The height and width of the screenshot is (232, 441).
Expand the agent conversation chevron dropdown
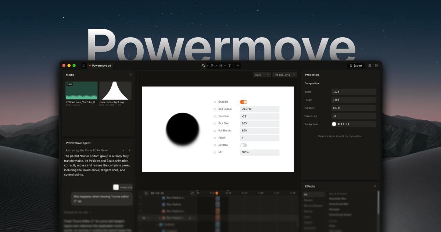tap(123, 150)
